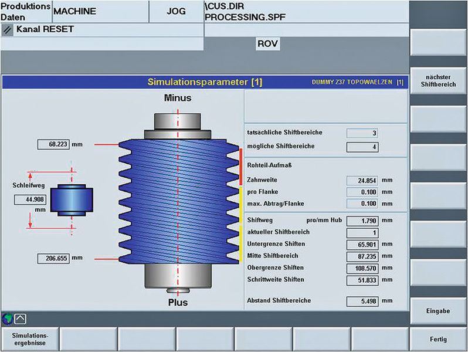Click the Eingabe softkey
The width and height of the screenshot is (468, 352).
pyautogui.click(x=438, y=311)
